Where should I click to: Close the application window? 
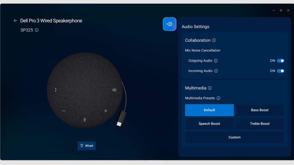tap(288, 11)
